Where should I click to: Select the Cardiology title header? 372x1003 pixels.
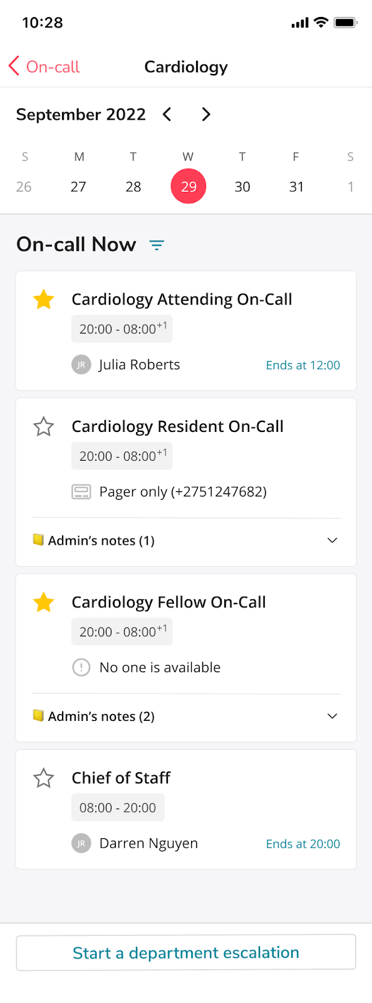tap(185, 66)
